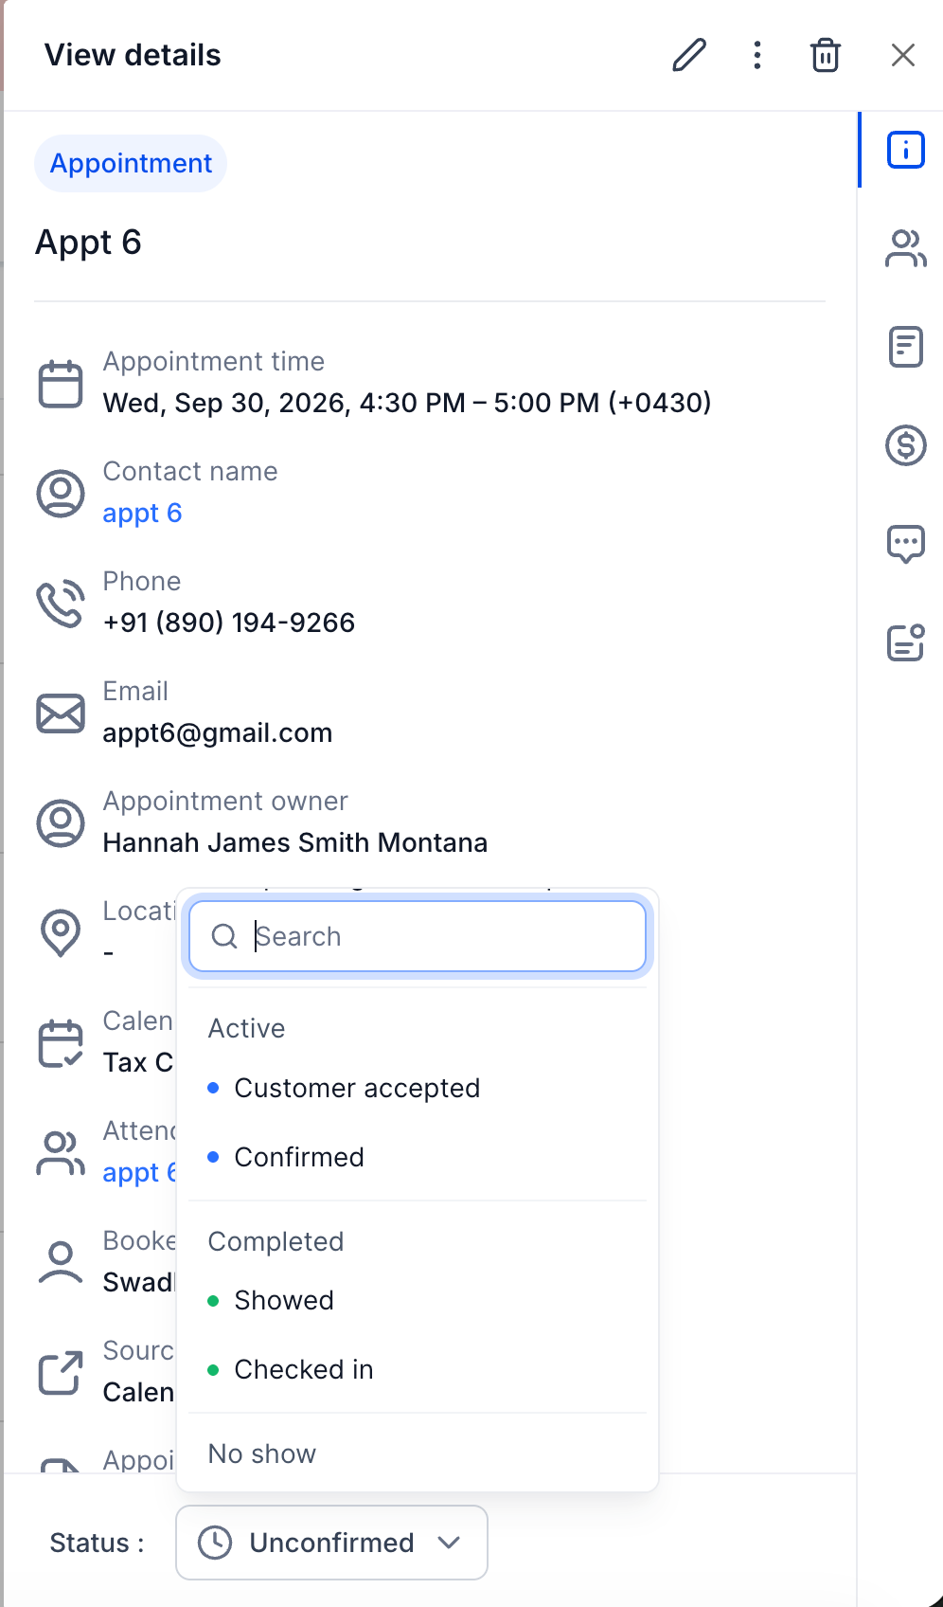Open the payments dollar sidebar icon
The height and width of the screenshot is (1607, 943).
[906, 445]
